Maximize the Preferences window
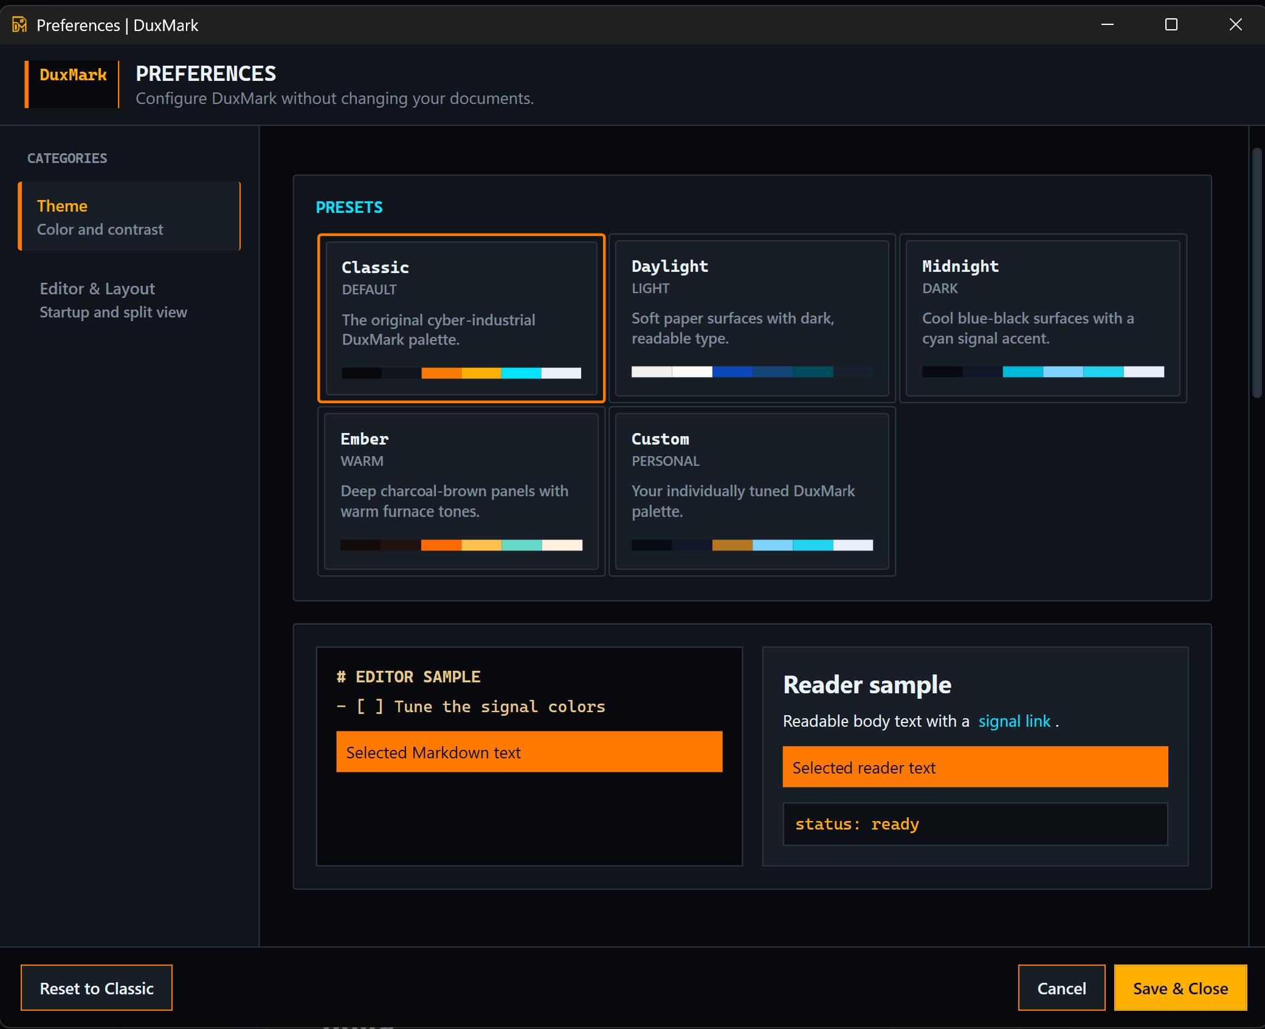Image resolution: width=1265 pixels, height=1029 pixels. click(1171, 25)
